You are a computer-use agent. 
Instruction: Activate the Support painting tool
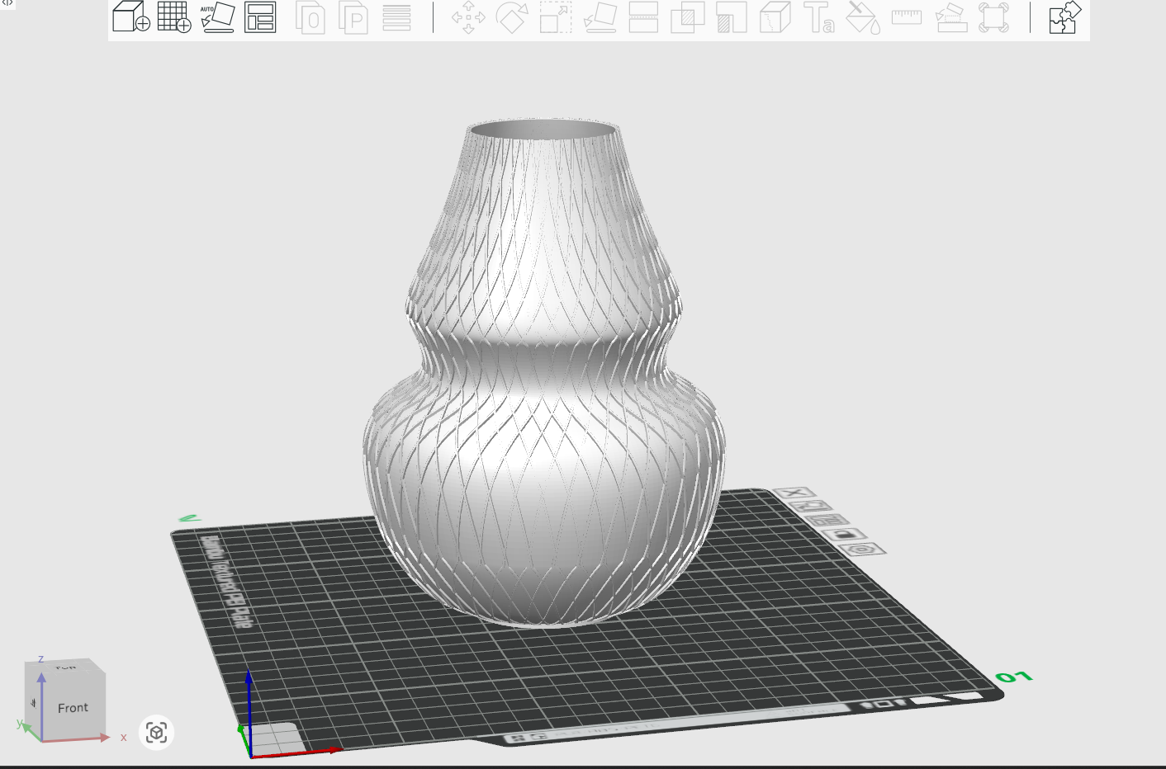point(731,17)
